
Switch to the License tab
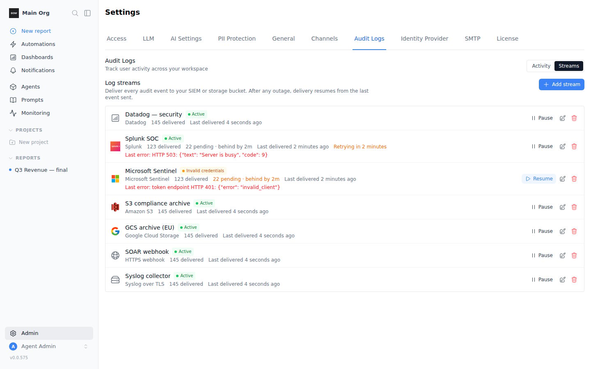507,39
